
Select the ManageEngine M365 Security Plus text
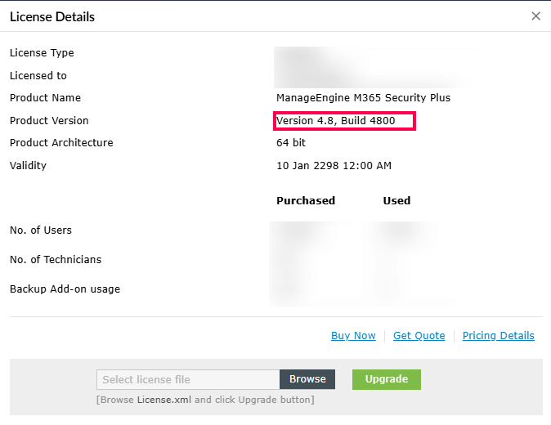click(x=363, y=98)
